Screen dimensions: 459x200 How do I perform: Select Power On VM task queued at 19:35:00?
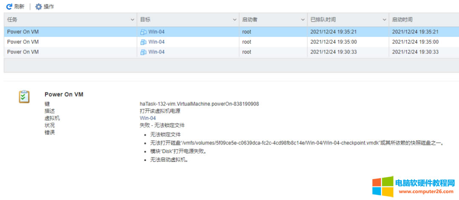point(23,42)
